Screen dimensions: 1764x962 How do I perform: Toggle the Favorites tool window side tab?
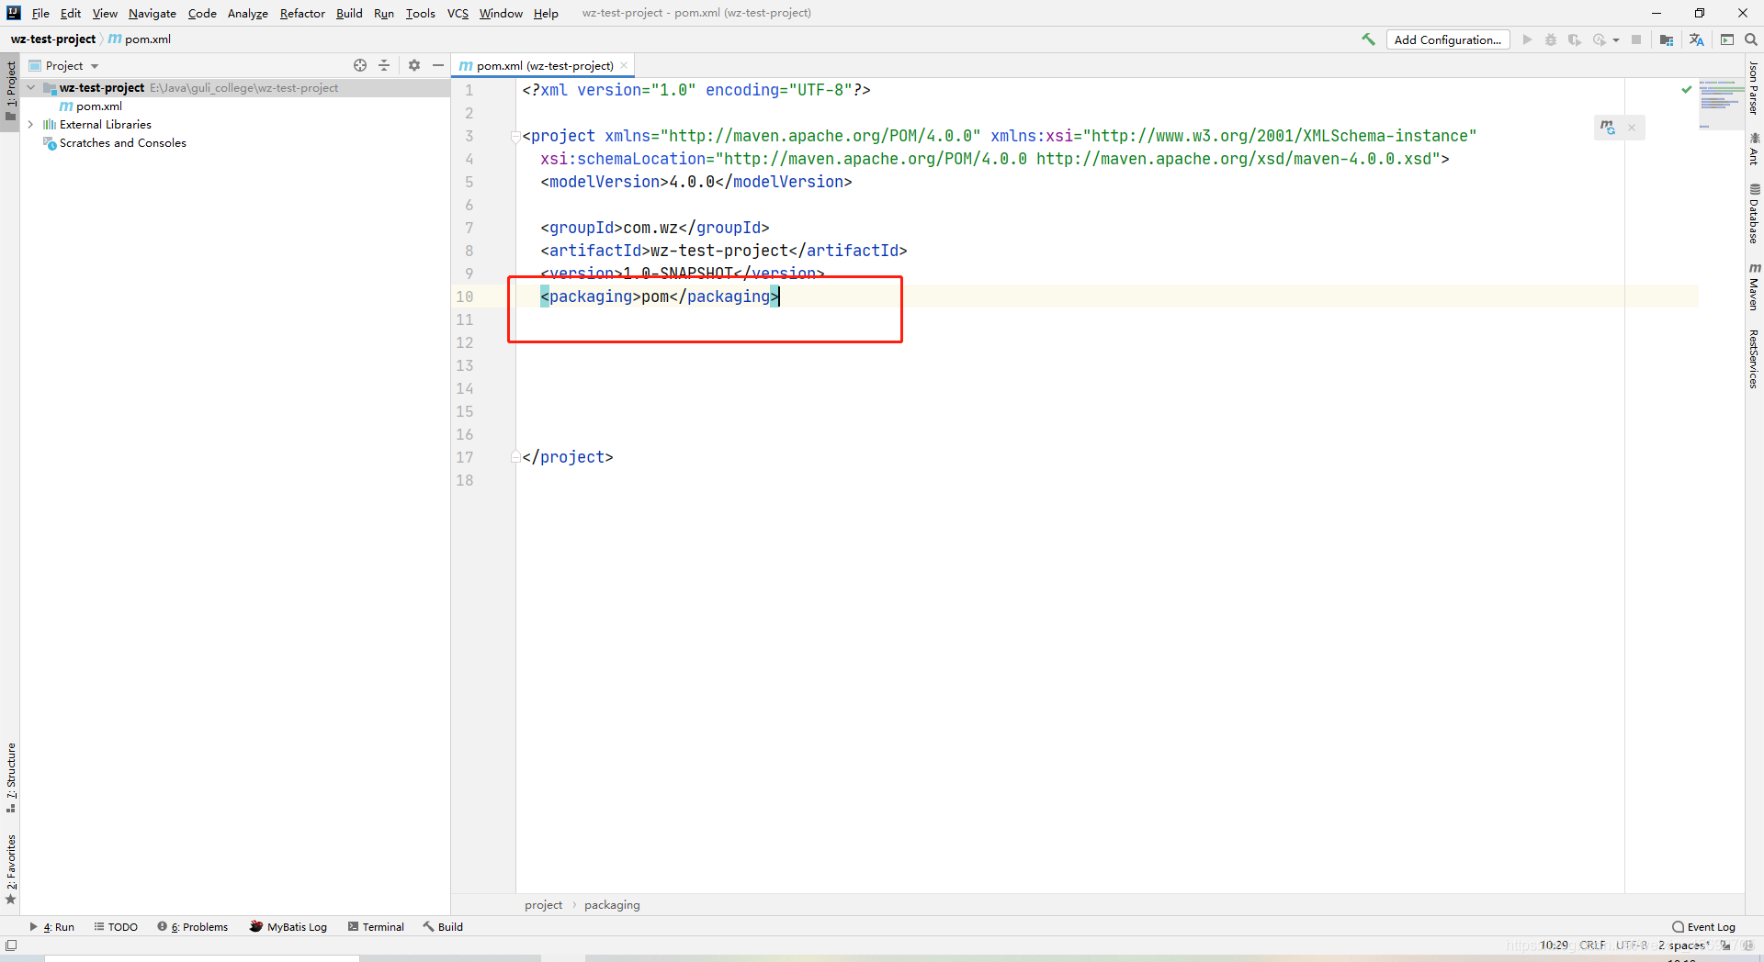[10, 869]
